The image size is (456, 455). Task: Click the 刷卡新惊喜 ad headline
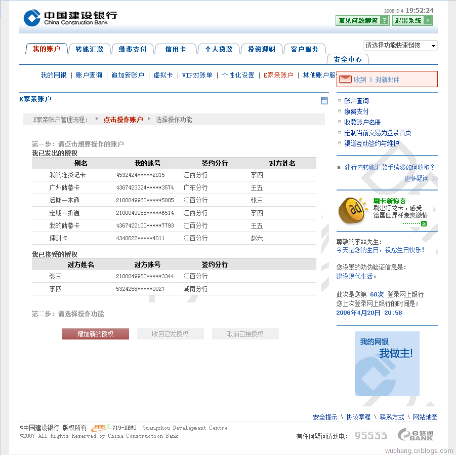pos(389,201)
